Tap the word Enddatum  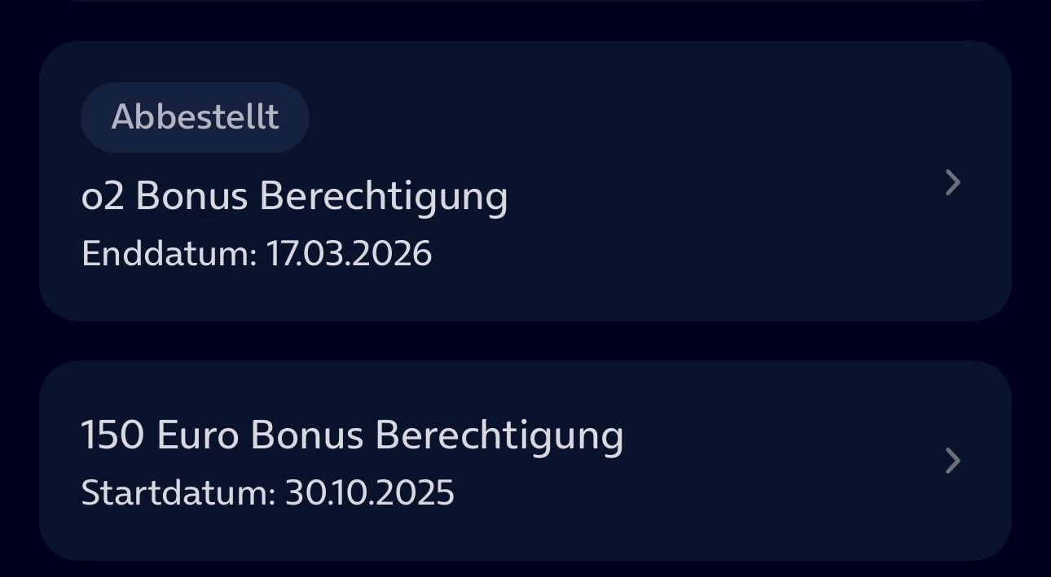169,254
